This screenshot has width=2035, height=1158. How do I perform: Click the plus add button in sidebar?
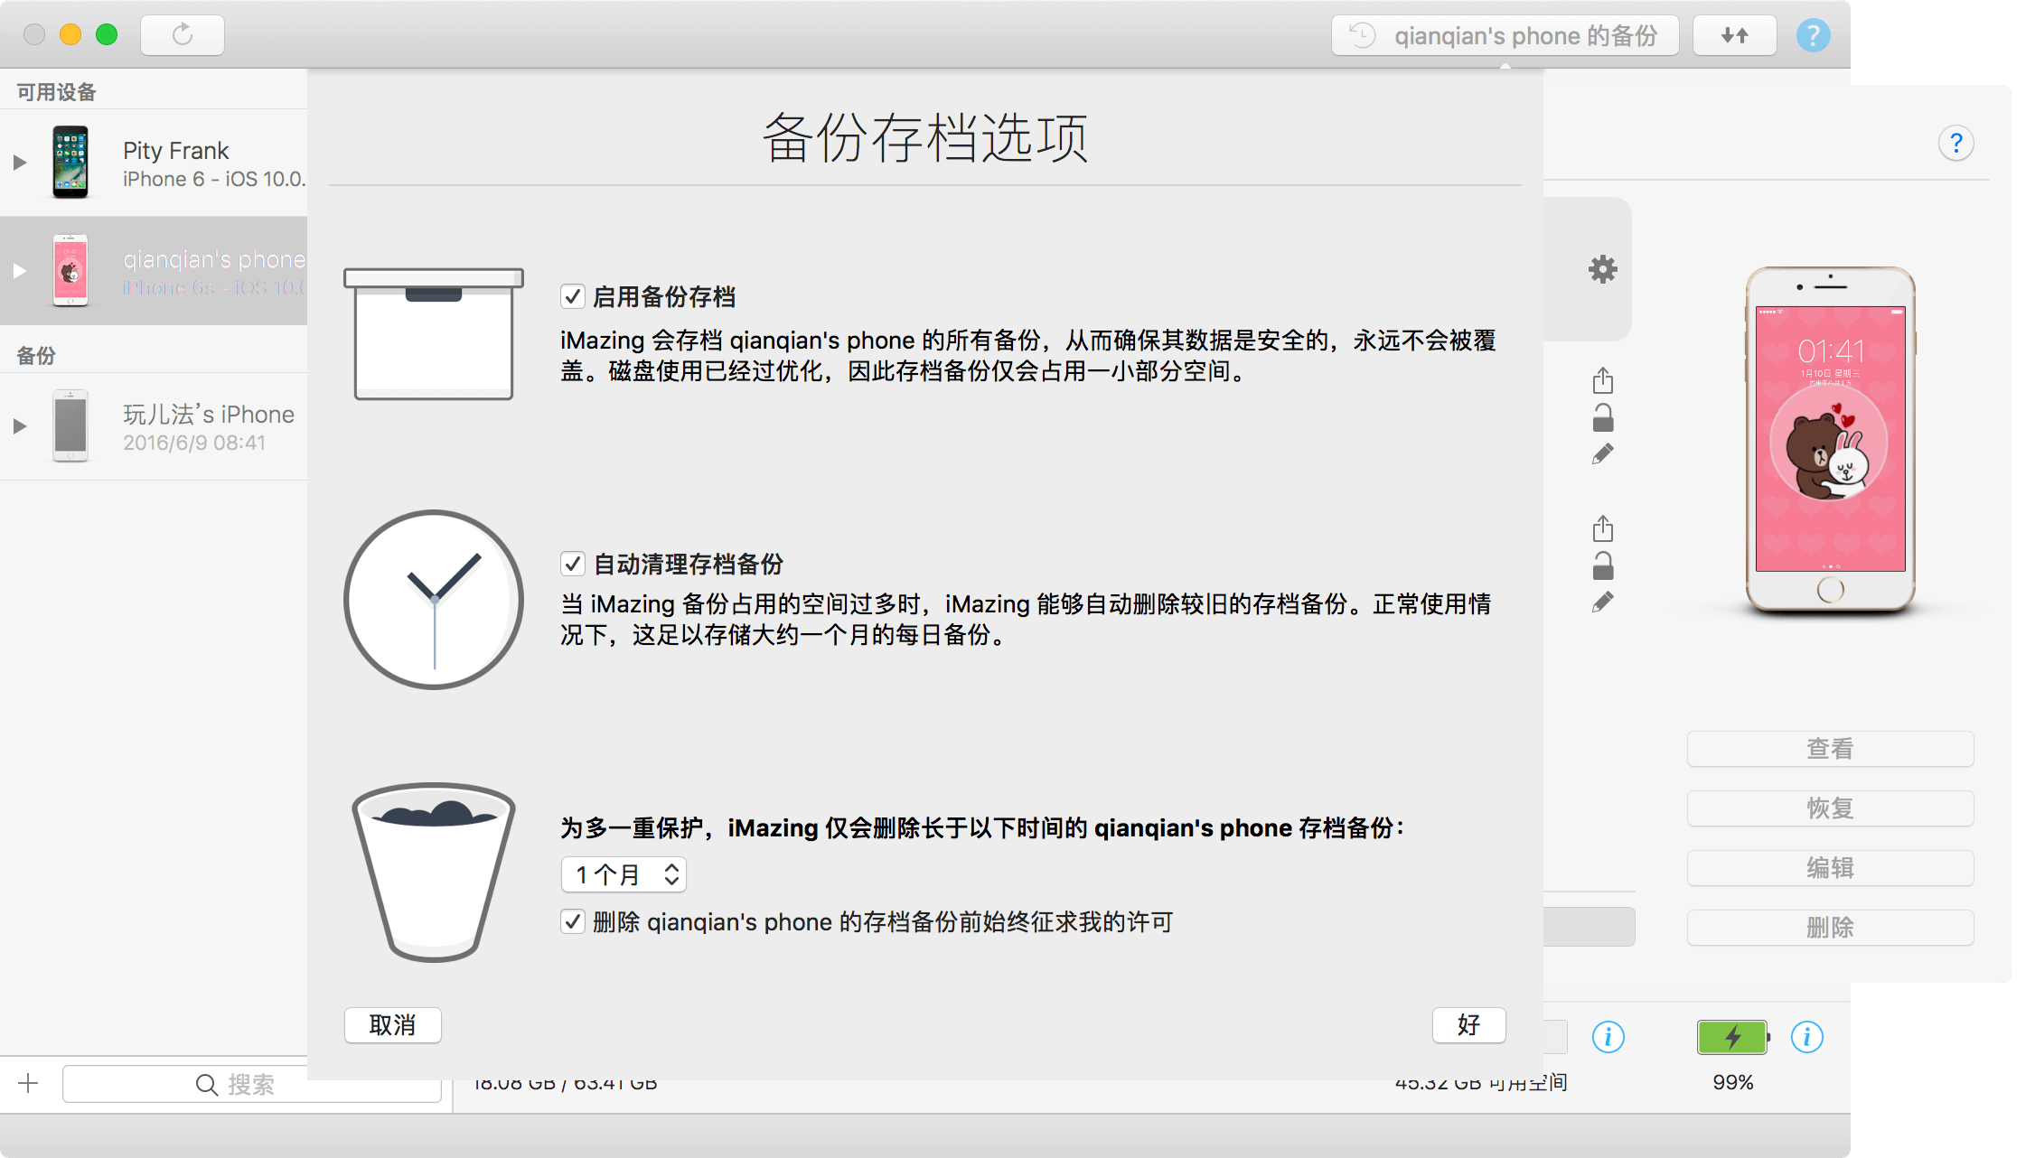28,1083
